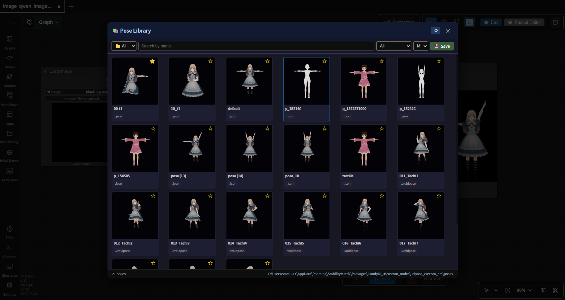The image size is (565, 300).
Task: Expand the Graph dropdown in the top bar
Action: 49,22
